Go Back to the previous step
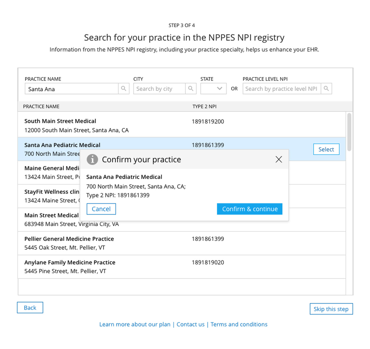 pyautogui.click(x=30, y=307)
